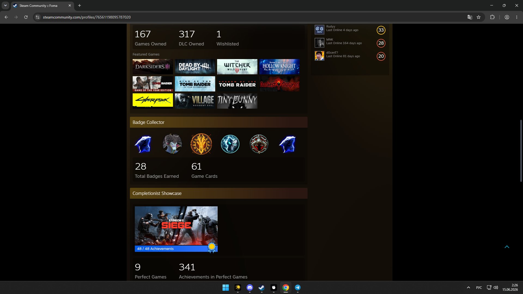
Task: Open the Hollow Knight game thumbnail
Action: (x=279, y=67)
